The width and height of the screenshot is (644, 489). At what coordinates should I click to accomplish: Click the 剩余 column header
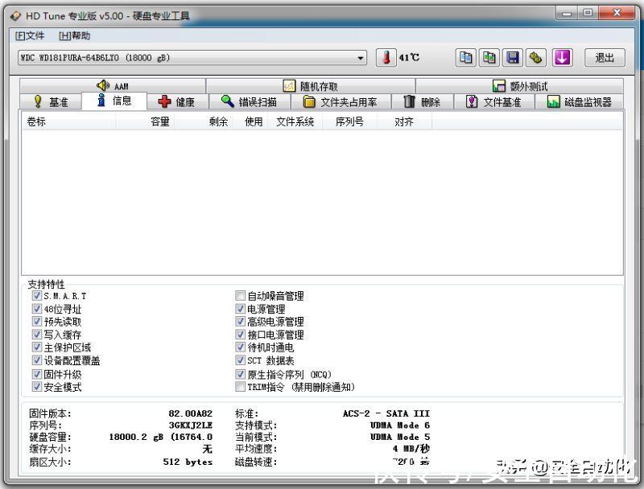(x=204, y=121)
